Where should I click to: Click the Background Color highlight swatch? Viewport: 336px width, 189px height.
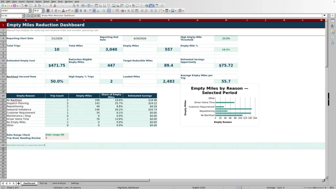[69, 10]
